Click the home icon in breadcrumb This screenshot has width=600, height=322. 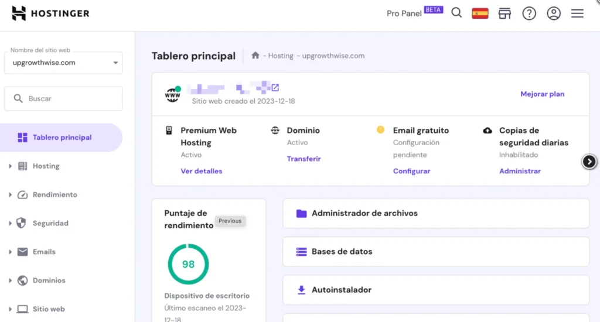pos(255,55)
